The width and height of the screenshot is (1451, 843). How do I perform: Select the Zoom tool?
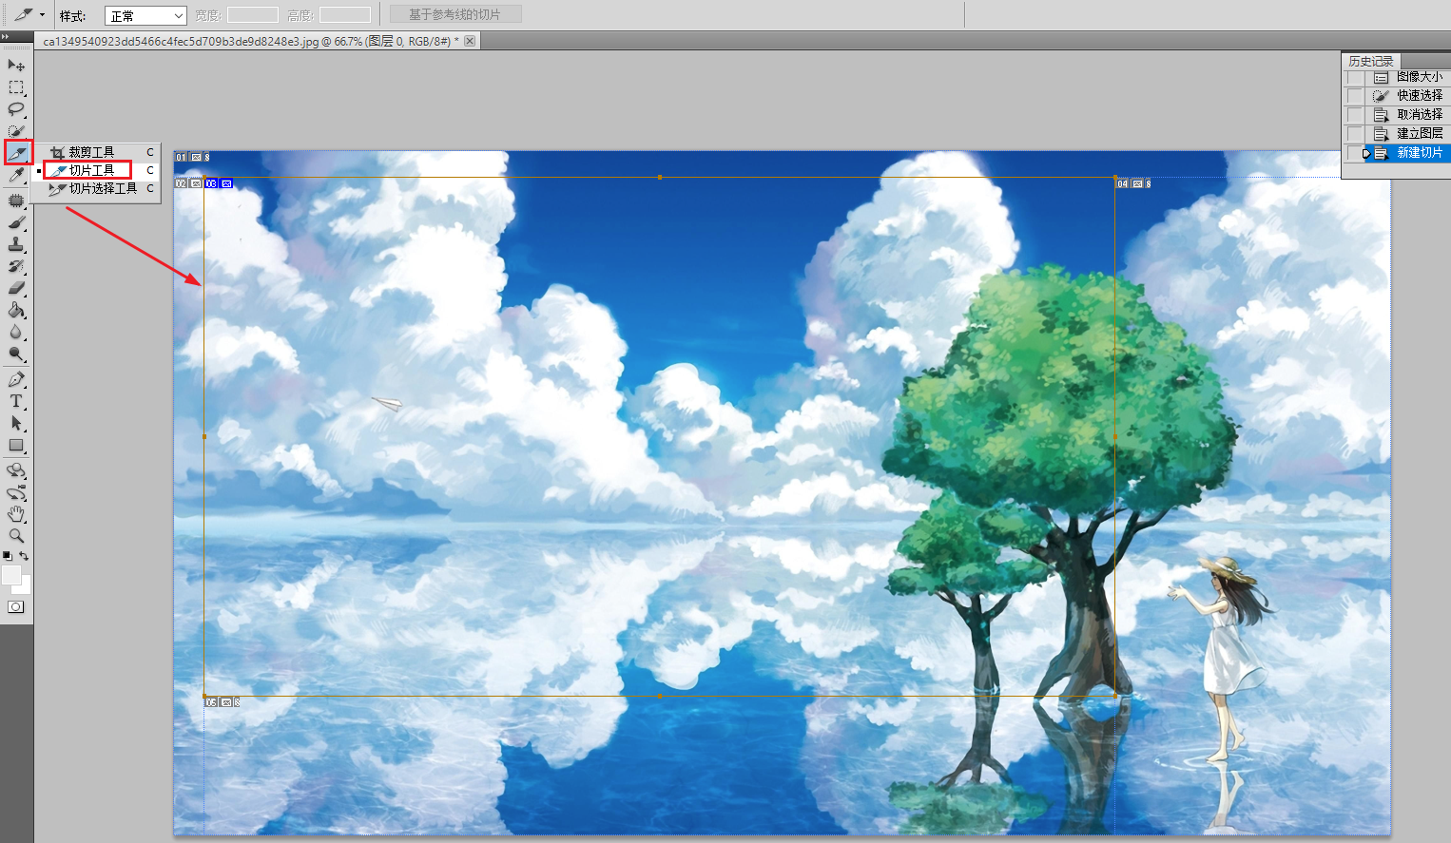tap(16, 536)
